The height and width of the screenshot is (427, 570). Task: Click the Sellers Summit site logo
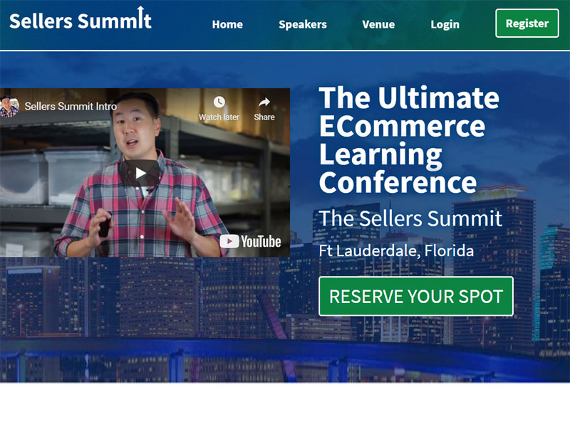(x=81, y=19)
